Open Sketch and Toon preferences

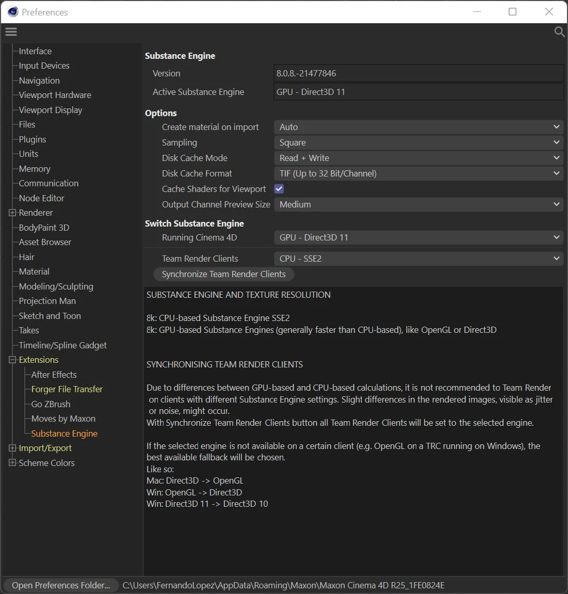tap(50, 316)
